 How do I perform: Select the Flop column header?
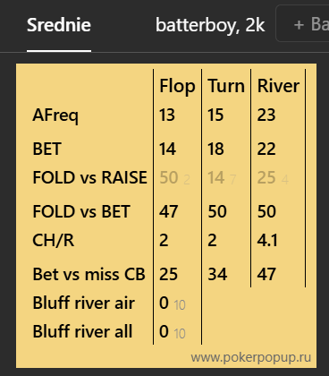pyautogui.click(x=177, y=86)
